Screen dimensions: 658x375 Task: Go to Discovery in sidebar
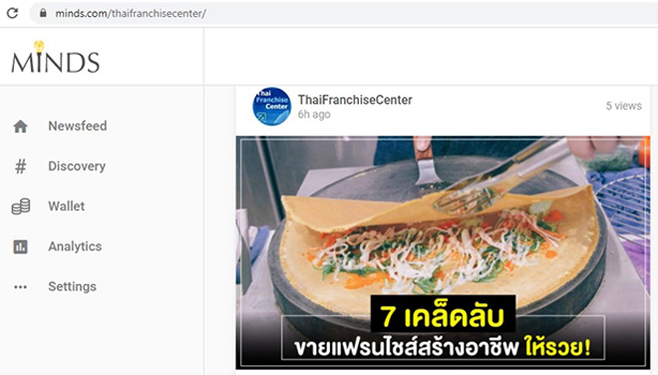point(77,167)
